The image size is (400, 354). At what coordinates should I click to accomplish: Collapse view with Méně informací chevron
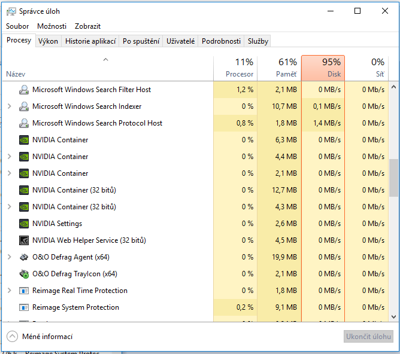click(x=12, y=336)
